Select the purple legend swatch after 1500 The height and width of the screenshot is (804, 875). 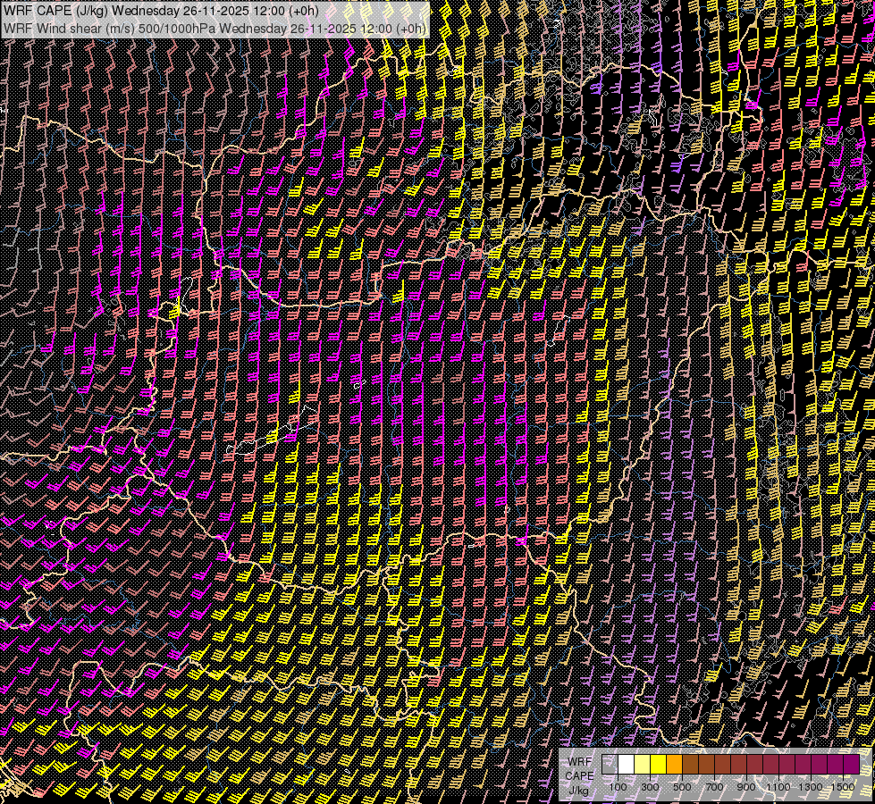[x=852, y=764]
